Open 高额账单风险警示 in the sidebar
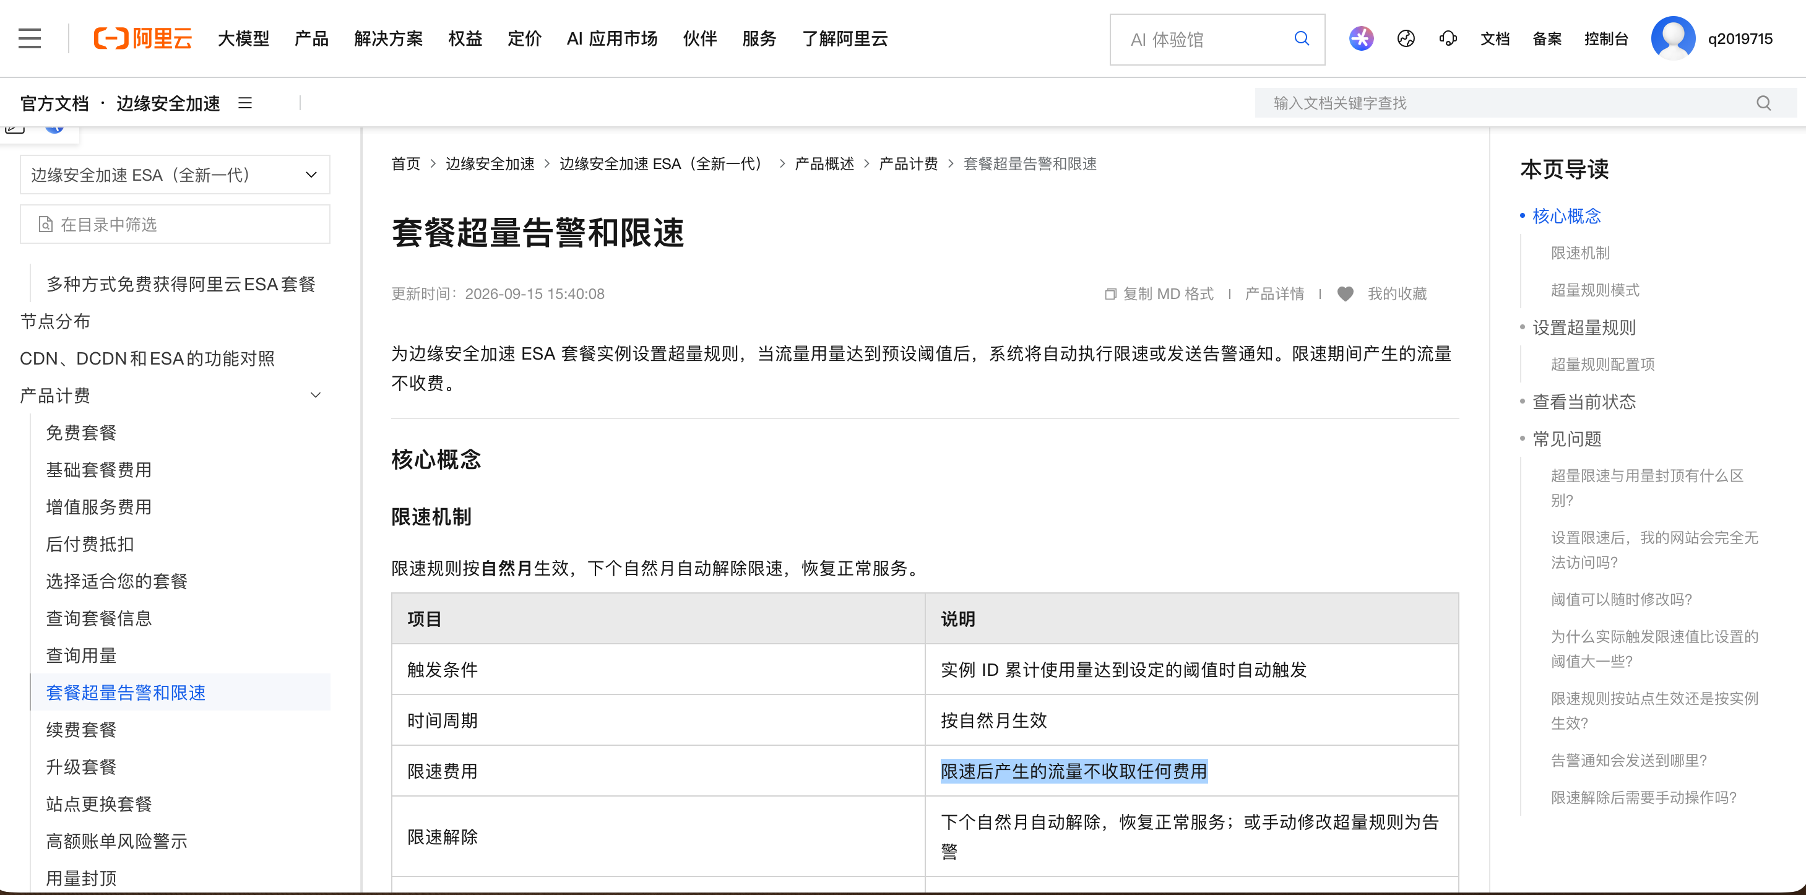 pos(116,841)
